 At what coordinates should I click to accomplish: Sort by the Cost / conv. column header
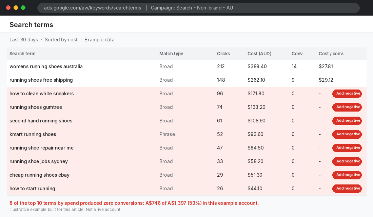coord(331,54)
